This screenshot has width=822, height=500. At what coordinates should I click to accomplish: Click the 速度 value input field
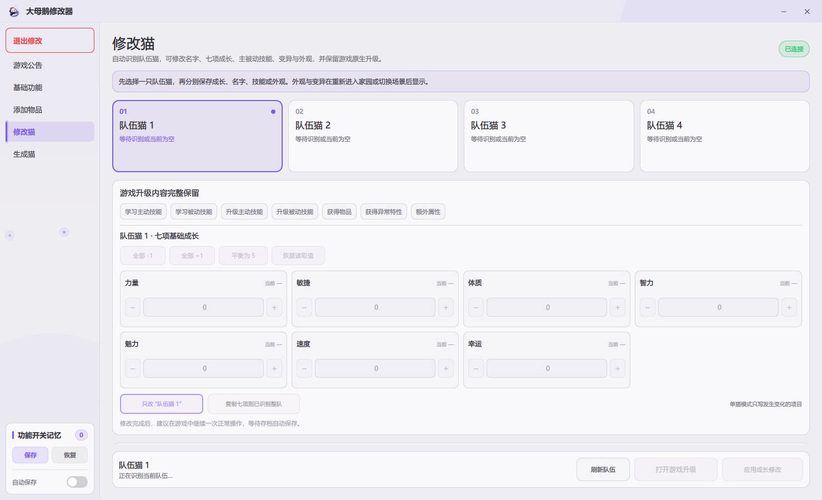pyautogui.click(x=375, y=368)
